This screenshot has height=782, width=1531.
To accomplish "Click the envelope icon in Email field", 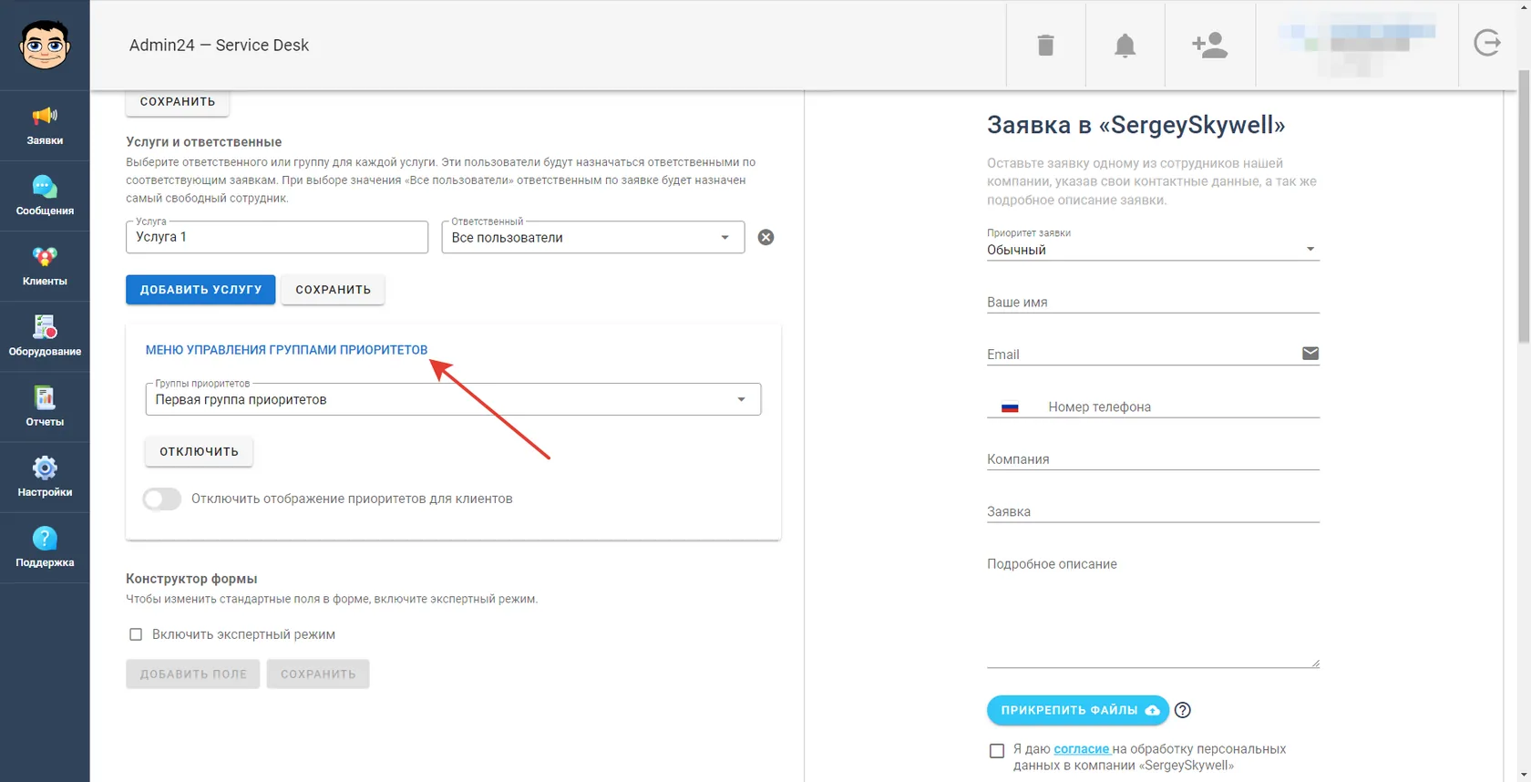I will tap(1310, 354).
